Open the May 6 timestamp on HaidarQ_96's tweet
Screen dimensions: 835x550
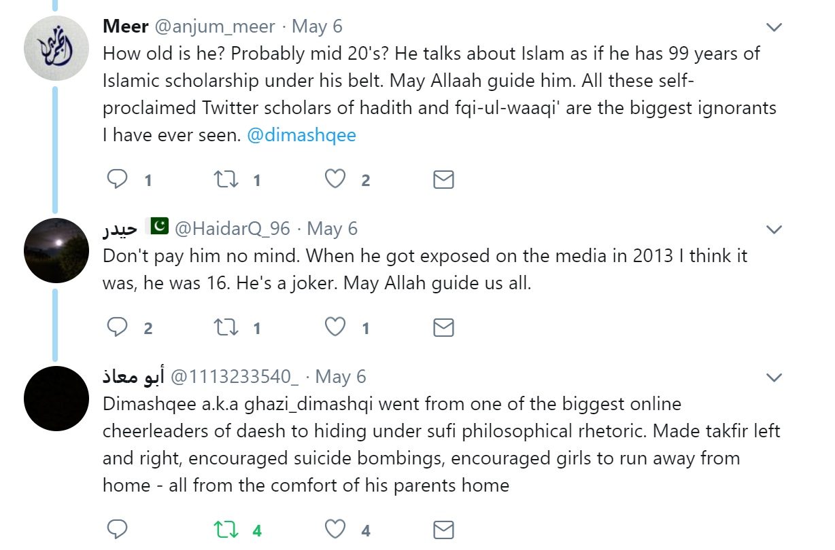[x=332, y=229]
